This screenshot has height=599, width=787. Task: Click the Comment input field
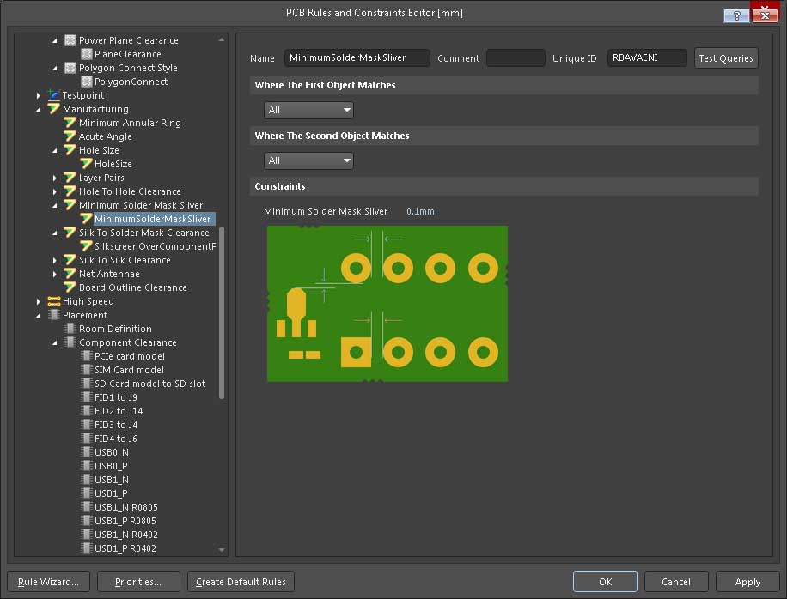tap(516, 58)
